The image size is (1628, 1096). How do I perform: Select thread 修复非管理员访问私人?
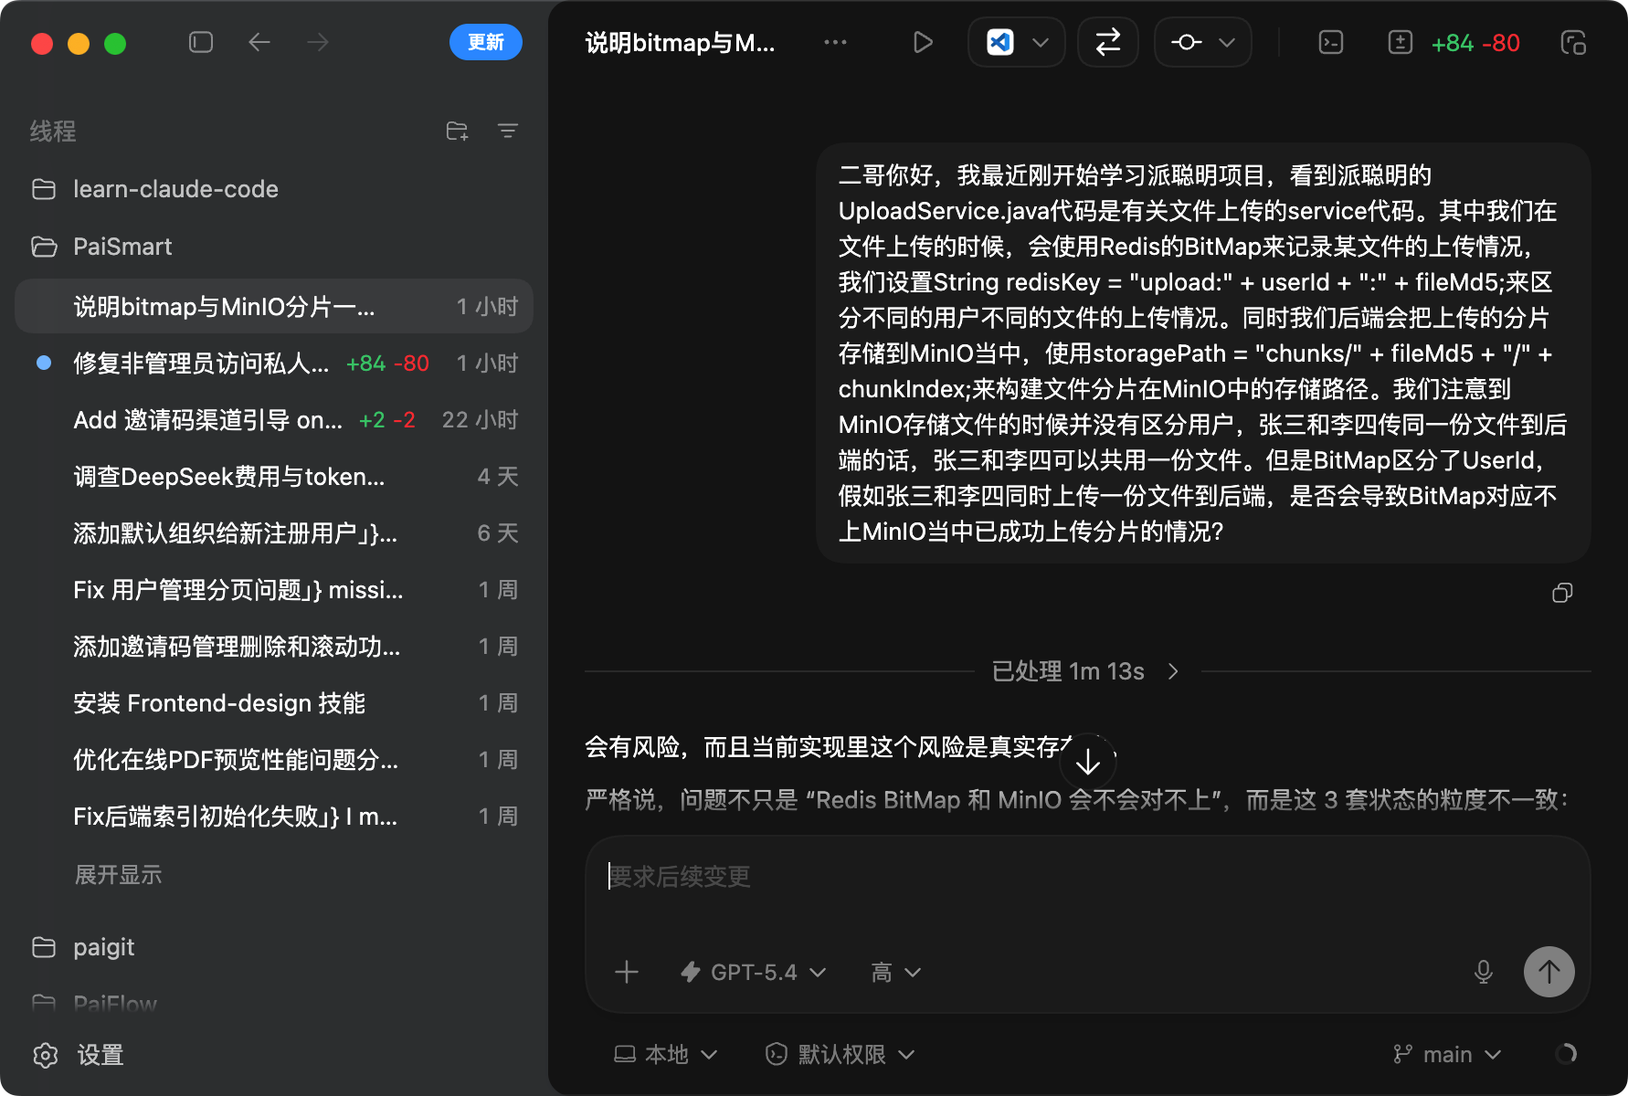coord(201,364)
